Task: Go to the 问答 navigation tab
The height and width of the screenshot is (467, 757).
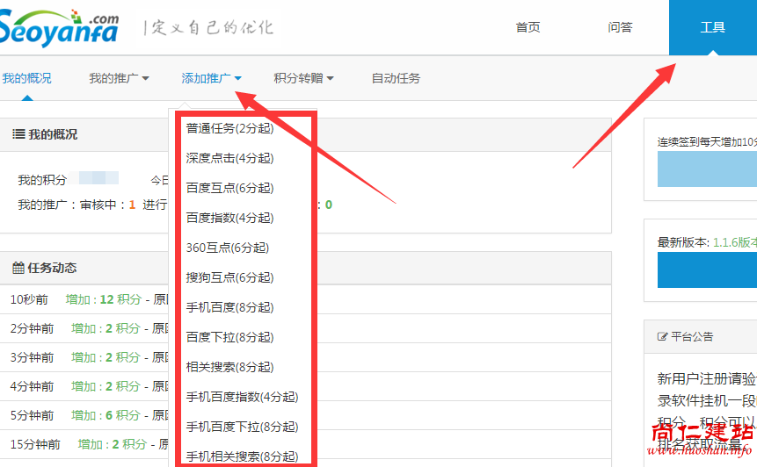Action: (620, 27)
